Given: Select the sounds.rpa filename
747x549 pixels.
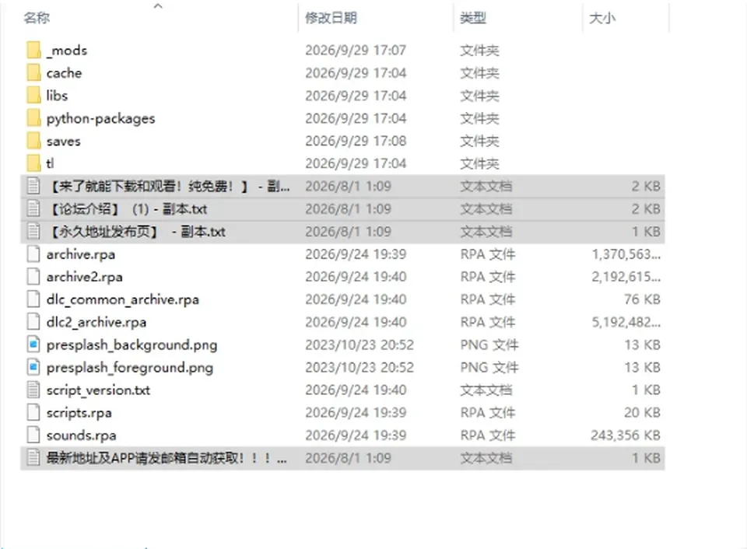Looking at the screenshot, I should coord(81,435).
